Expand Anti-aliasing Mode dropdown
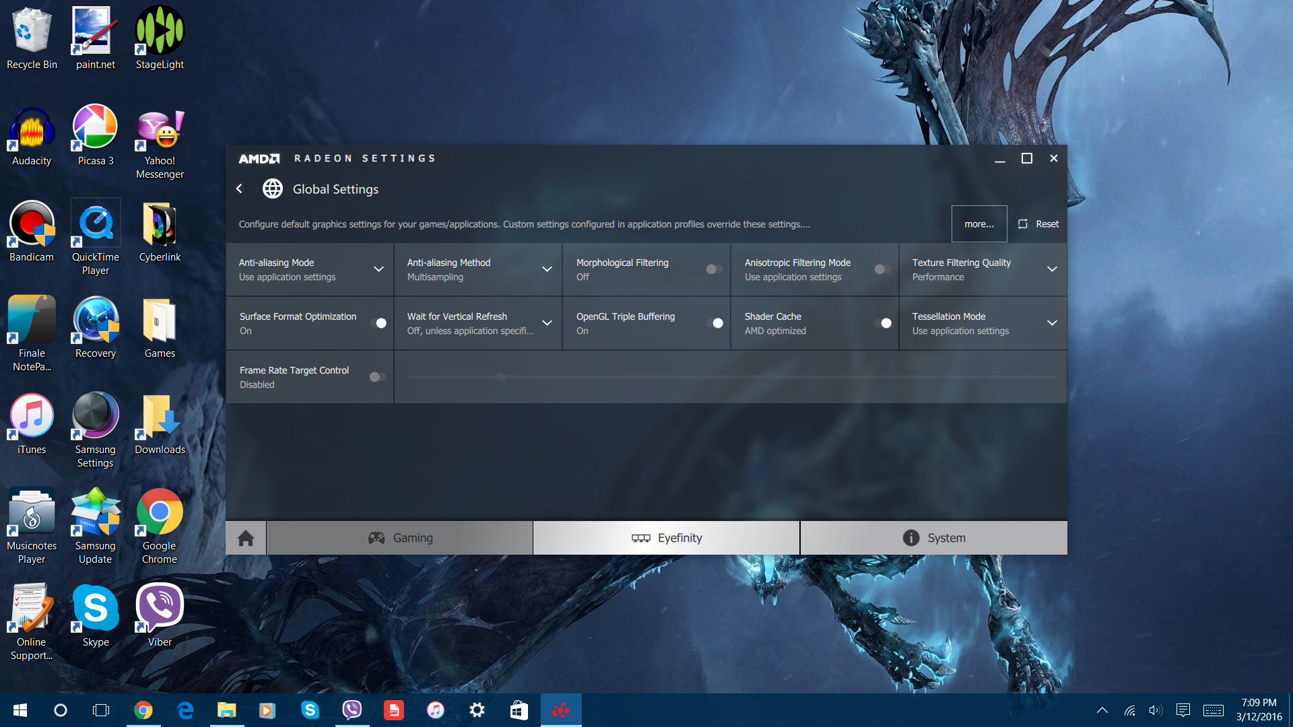The width and height of the screenshot is (1293, 727). point(378,269)
